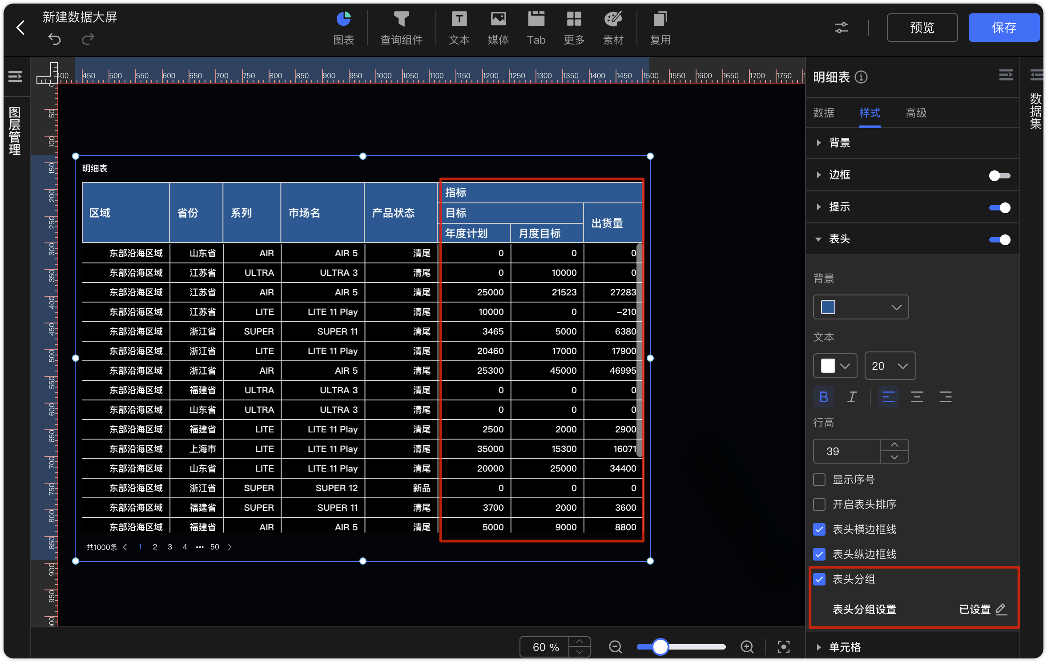The height and width of the screenshot is (662, 1047).
Task: Open the header background color dropdown
Action: [x=861, y=307]
